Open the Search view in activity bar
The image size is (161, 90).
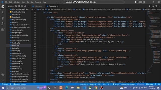point(3,12)
